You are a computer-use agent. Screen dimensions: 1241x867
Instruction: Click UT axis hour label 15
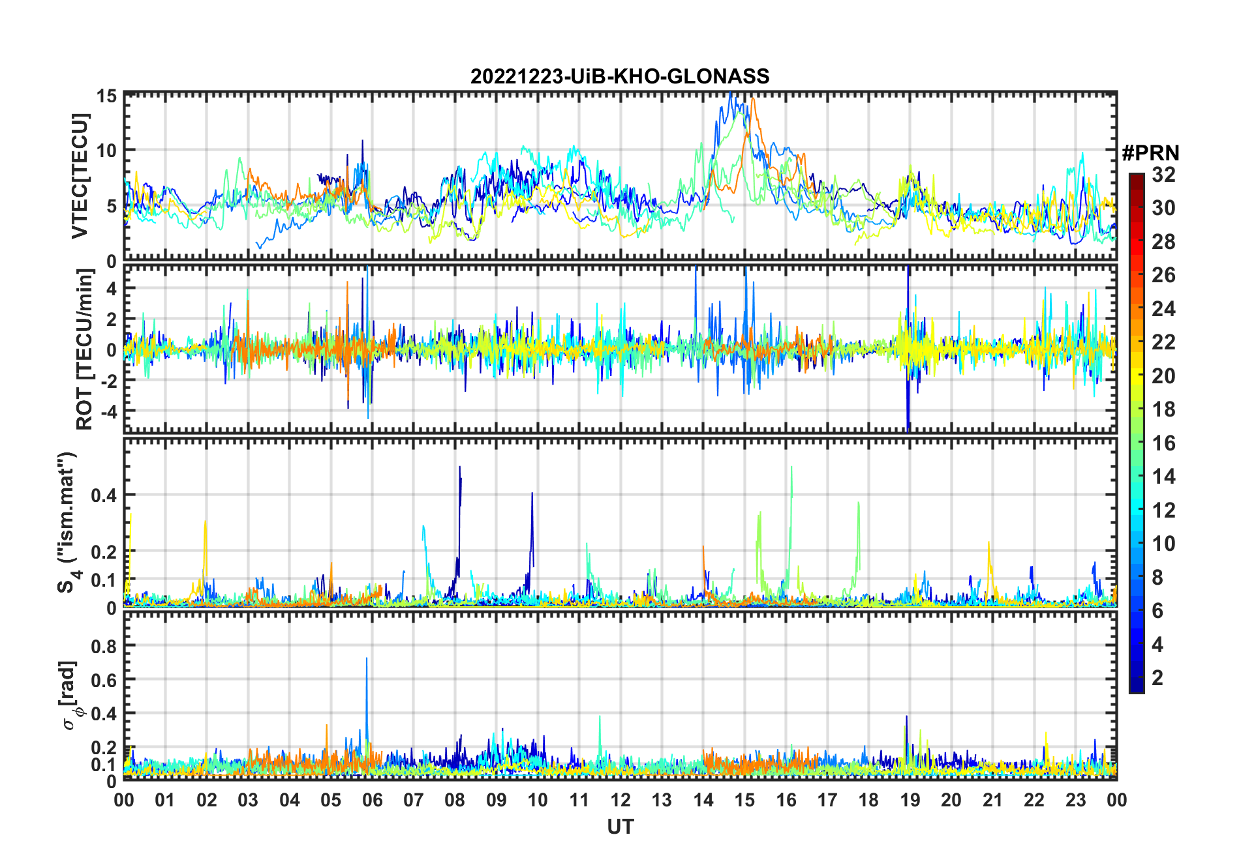744,800
